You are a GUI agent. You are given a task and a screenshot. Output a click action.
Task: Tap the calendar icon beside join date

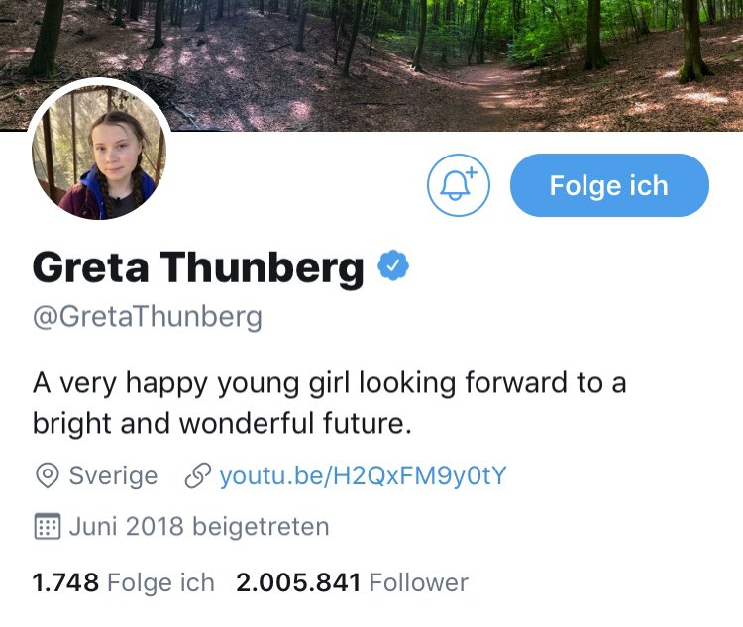[48, 526]
